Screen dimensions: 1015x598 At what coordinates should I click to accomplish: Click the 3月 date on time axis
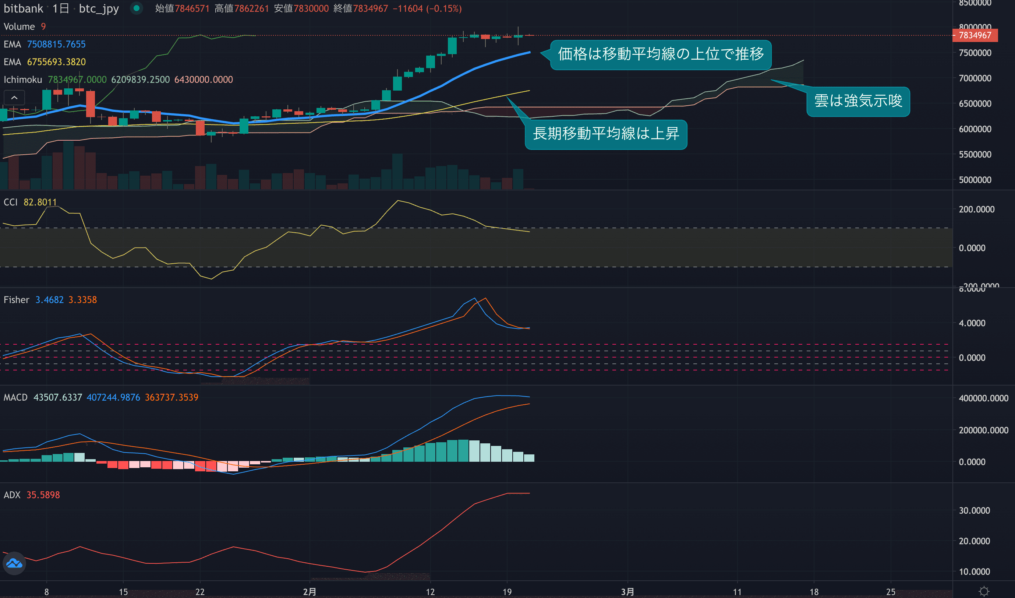[x=627, y=591]
